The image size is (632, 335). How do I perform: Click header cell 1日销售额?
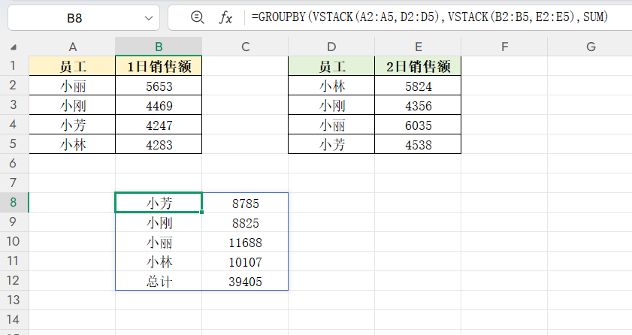159,66
